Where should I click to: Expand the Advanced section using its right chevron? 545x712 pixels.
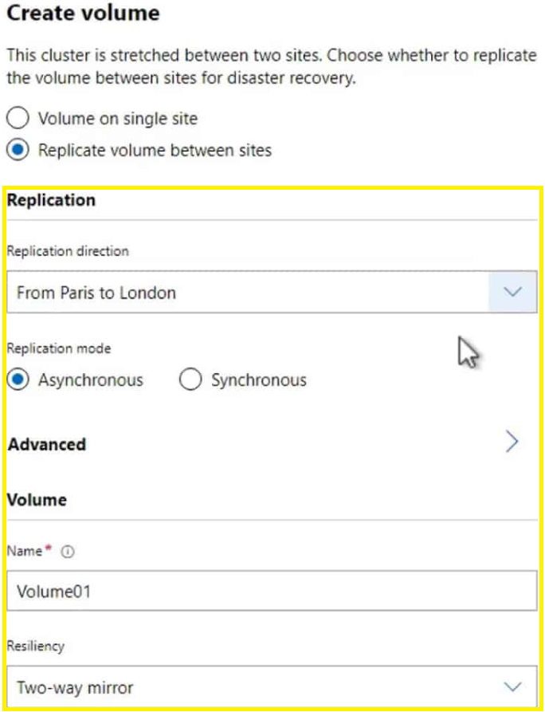[x=512, y=442]
